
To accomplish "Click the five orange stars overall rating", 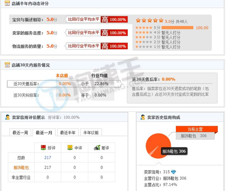I will pos(150,20).
